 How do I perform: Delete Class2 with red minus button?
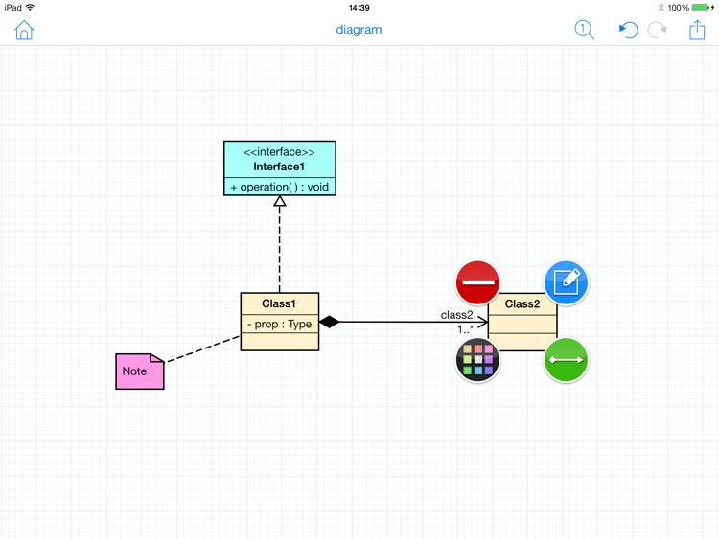point(477,282)
